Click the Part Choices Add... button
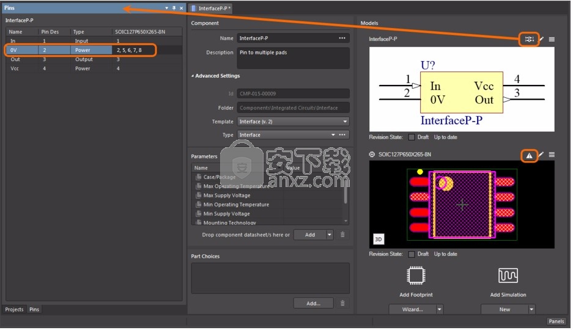Image resolution: width=573 pixels, height=330 pixels. tap(313, 303)
